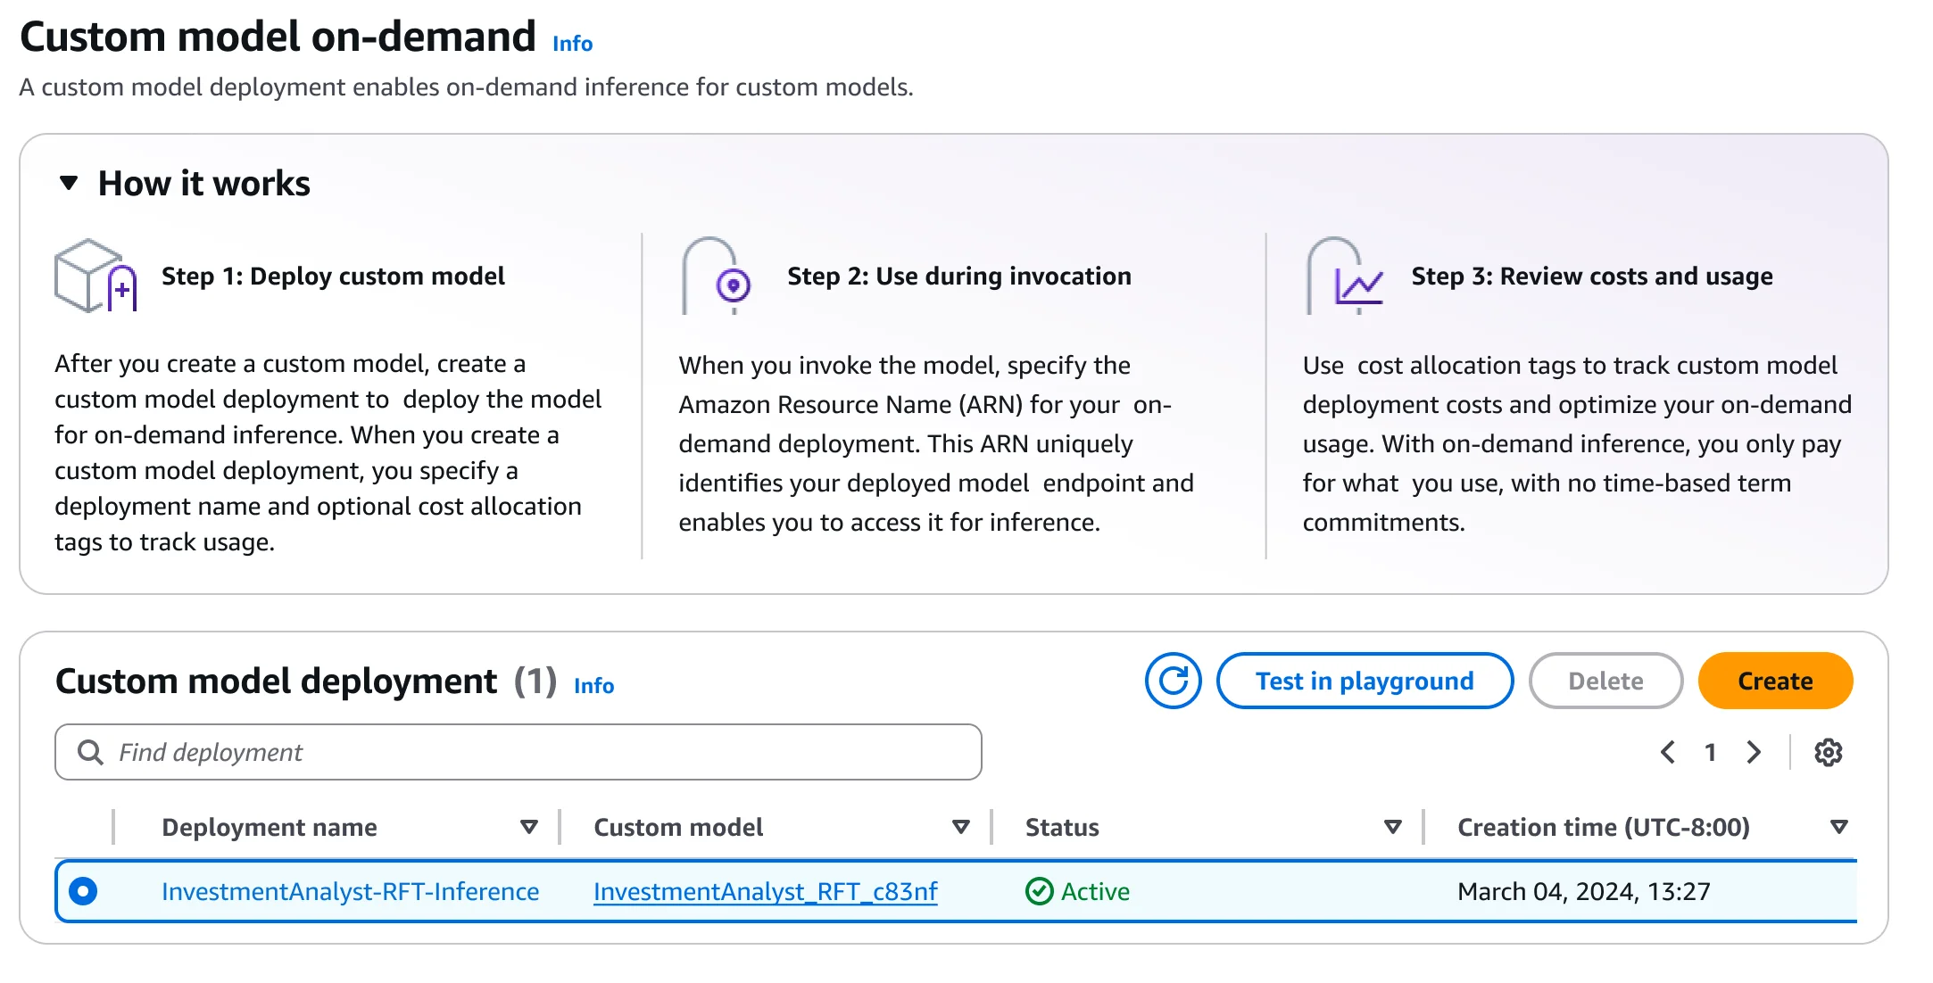This screenshot has height=983, width=1933.
Task: Click Test in playground button
Action: (x=1365, y=681)
